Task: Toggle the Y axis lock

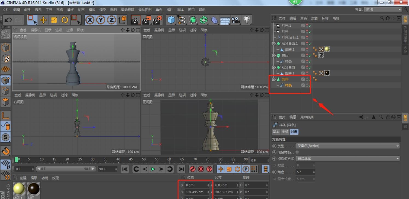Action: pos(101,20)
